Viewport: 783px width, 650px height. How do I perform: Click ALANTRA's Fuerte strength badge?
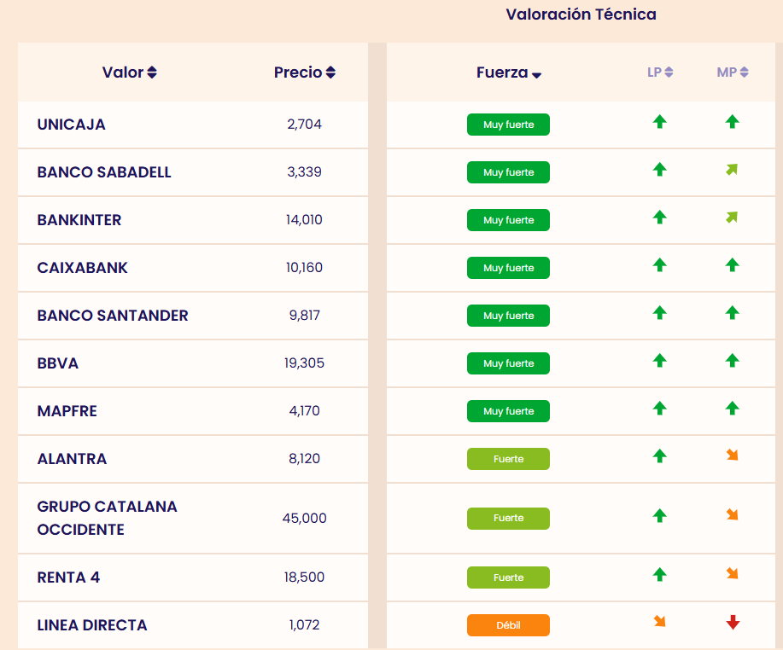[x=508, y=459]
